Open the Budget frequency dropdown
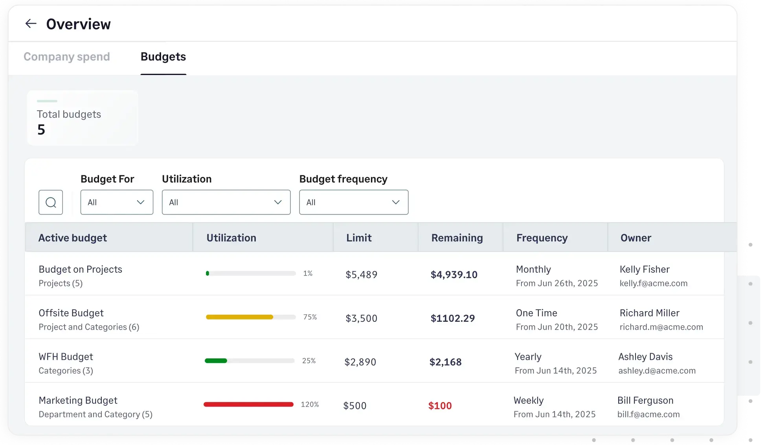The width and height of the screenshot is (764, 445). click(353, 202)
